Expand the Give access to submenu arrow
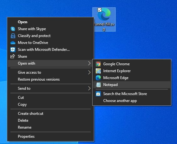This screenshot has height=144, width=177. click(x=89, y=72)
